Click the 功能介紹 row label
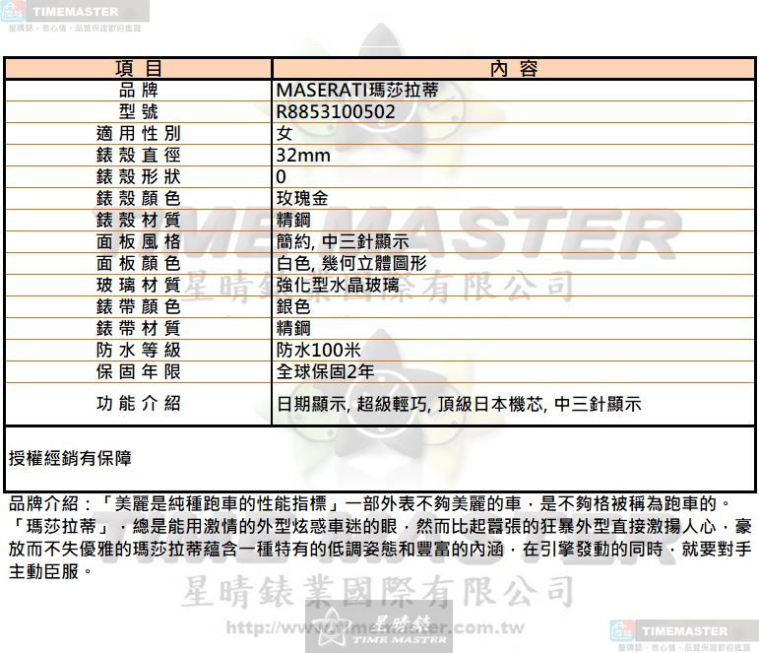Image resolution: width=759 pixels, height=653 pixels. click(x=138, y=403)
